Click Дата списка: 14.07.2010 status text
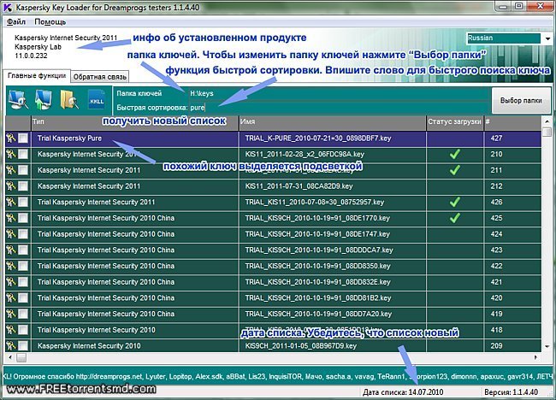556x400 pixels. (403, 392)
